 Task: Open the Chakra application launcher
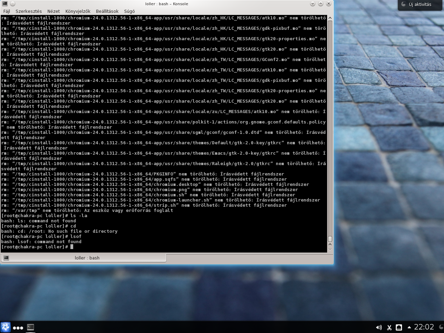(6, 327)
